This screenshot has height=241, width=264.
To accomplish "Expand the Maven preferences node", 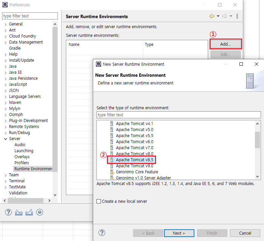I will point(6,103).
